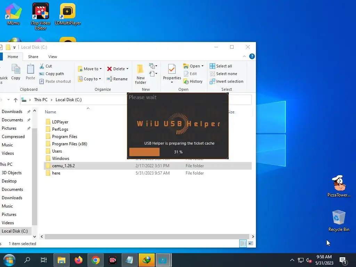Click Local Disk (C:) breadcrumb

68,100
